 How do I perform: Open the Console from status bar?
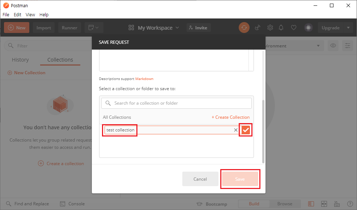(x=72, y=203)
